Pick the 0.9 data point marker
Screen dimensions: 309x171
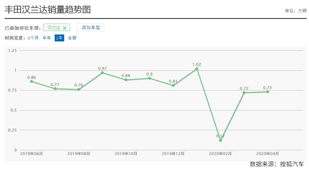coord(150,78)
